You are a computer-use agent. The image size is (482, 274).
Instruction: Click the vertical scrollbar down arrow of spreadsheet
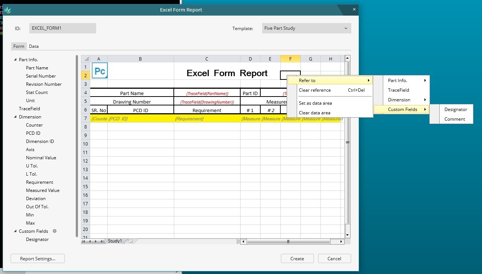tap(348, 235)
